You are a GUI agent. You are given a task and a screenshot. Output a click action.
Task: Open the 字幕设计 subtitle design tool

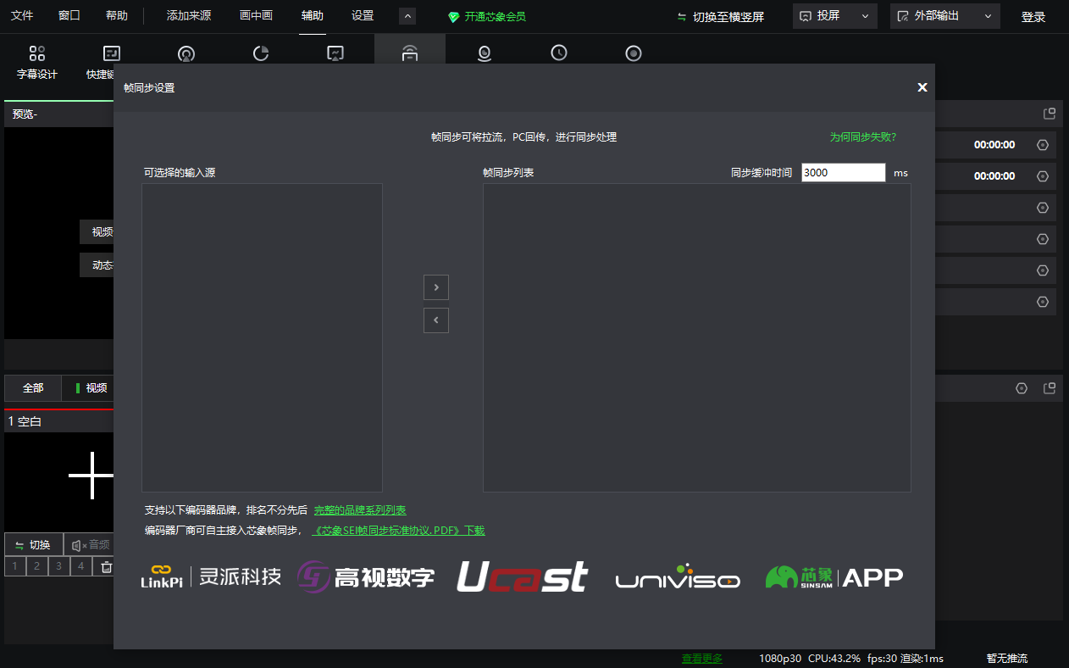coord(37,63)
